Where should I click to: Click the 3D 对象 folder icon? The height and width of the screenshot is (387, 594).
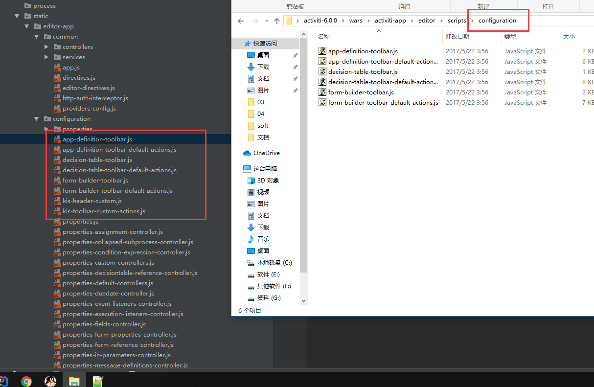pos(251,181)
